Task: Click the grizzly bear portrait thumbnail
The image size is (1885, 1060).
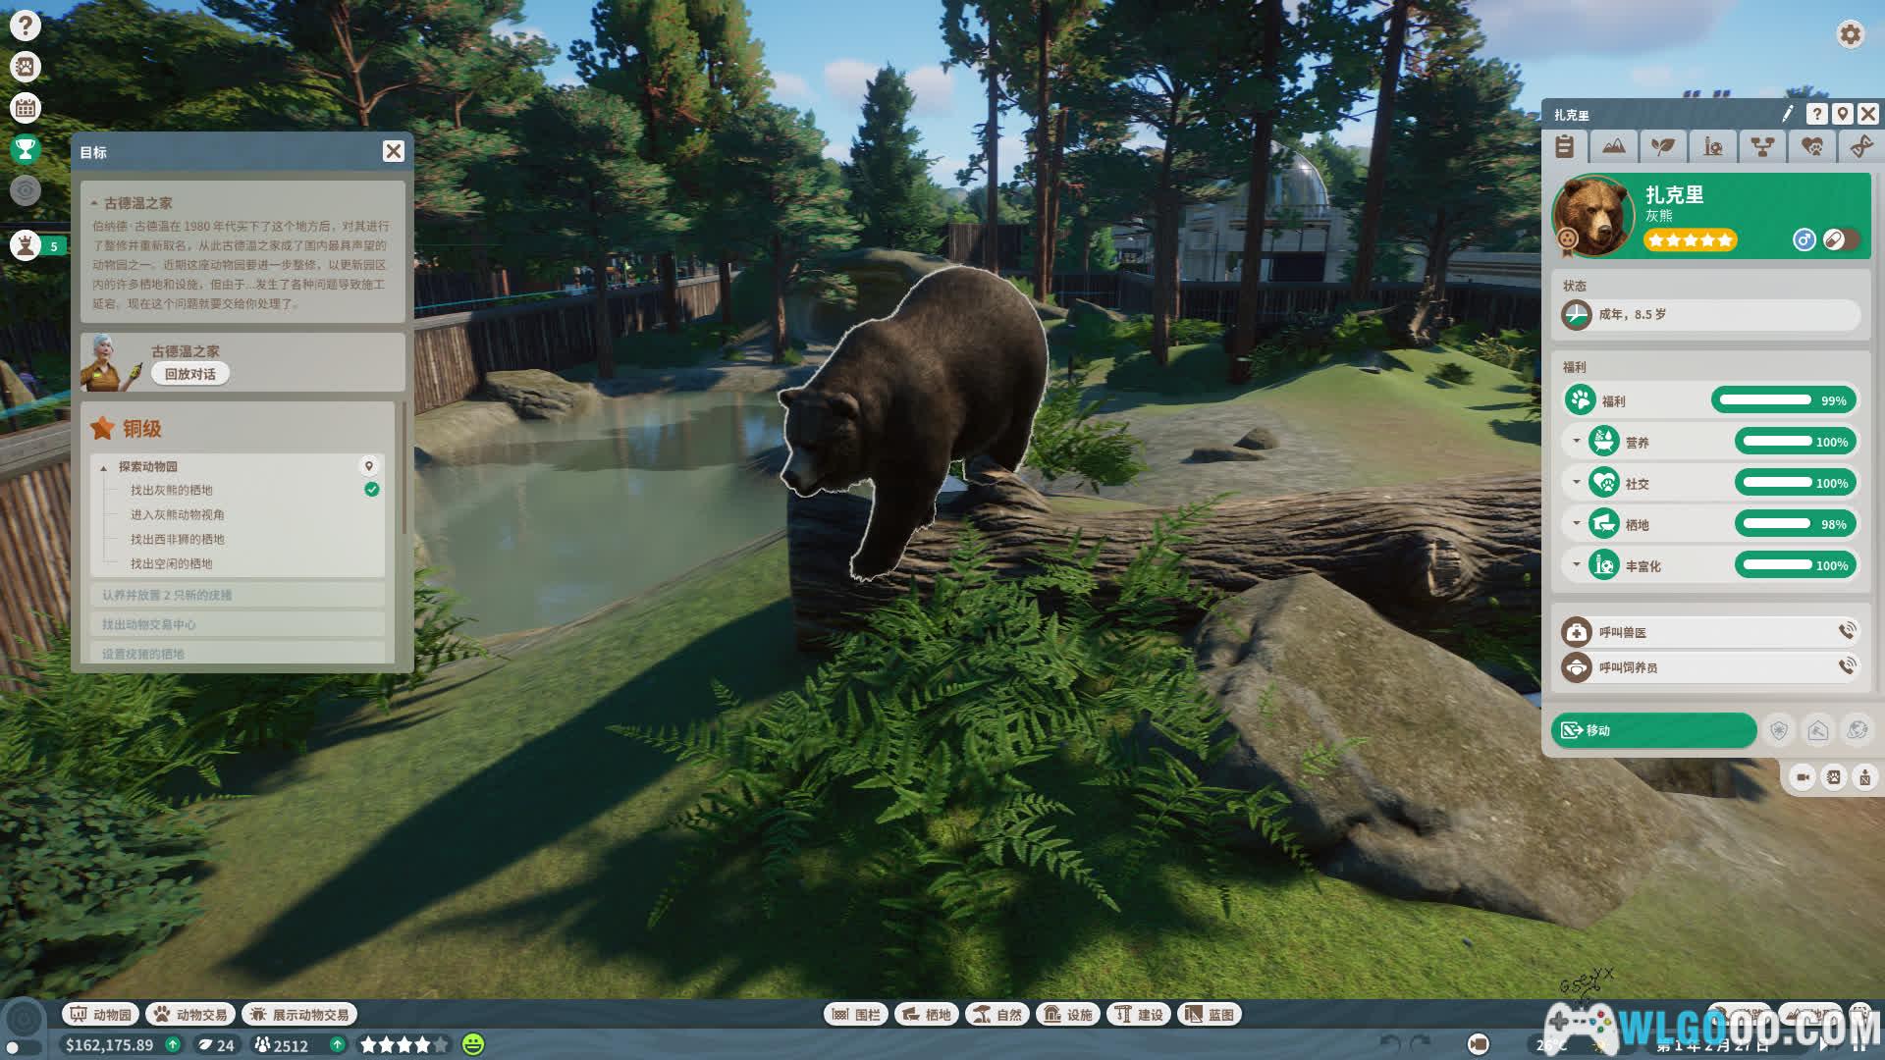Action: tap(1591, 215)
